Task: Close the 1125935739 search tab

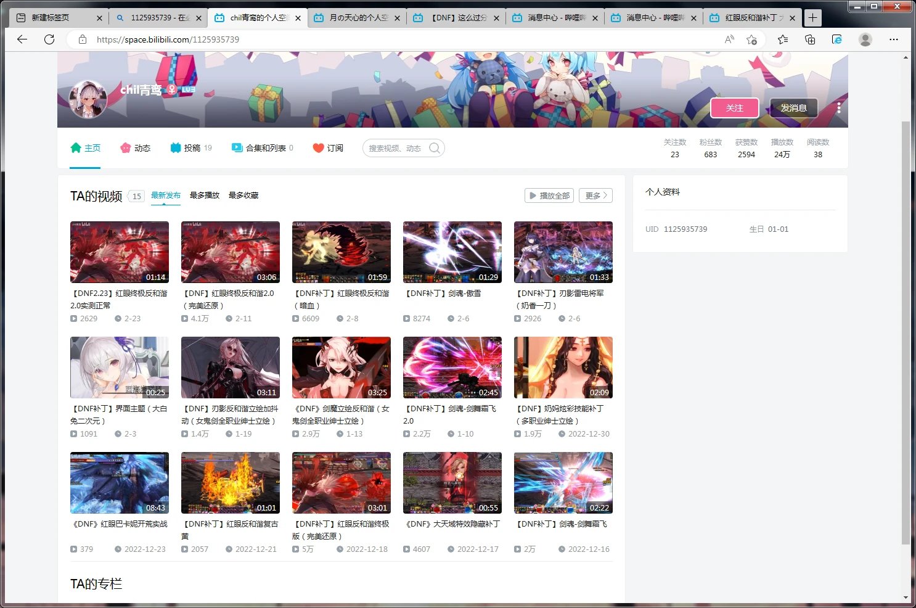Action: point(198,18)
